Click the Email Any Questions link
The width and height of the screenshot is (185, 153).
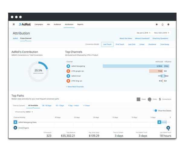[x=160, y=38]
